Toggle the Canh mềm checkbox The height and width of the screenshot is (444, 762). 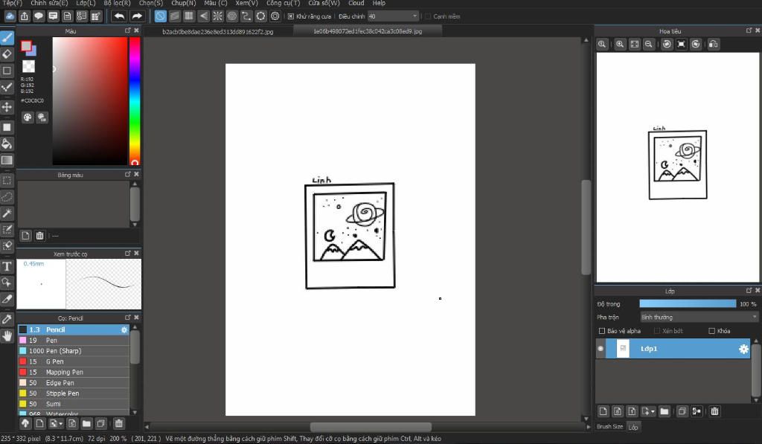pos(428,16)
